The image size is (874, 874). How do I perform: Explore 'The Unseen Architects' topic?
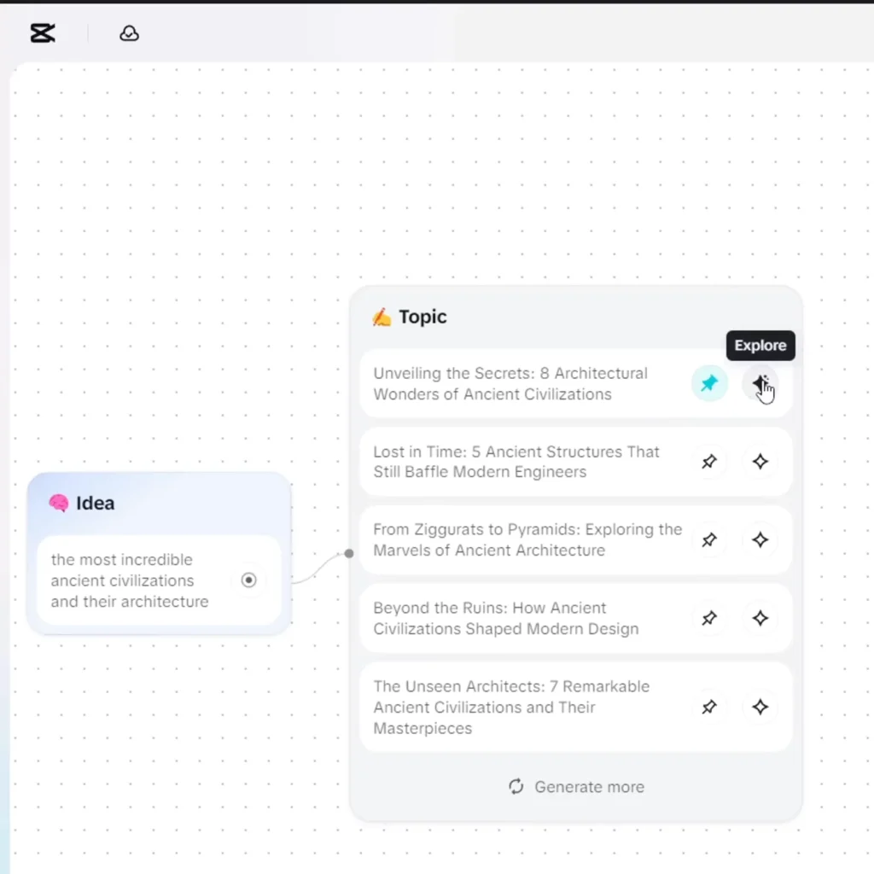click(x=760, y=707)
